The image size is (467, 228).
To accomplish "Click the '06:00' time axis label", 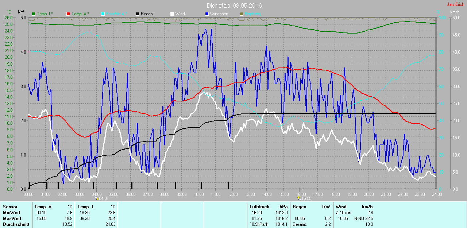I will (x=131, y=194).
